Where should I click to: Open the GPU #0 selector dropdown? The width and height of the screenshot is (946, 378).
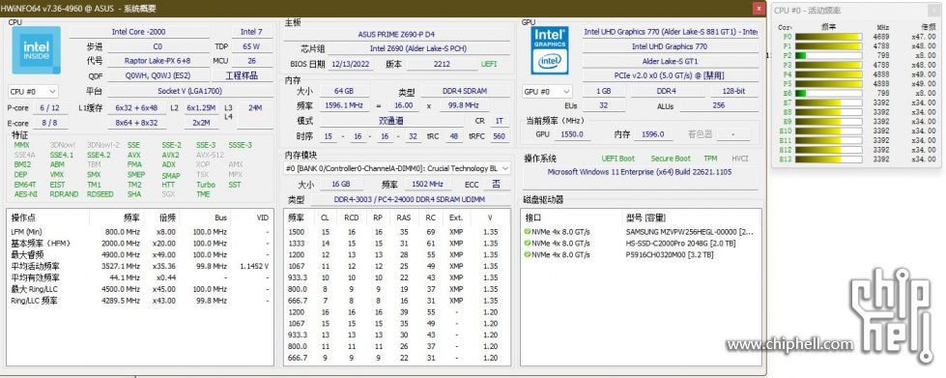click(x=547, y=91)
